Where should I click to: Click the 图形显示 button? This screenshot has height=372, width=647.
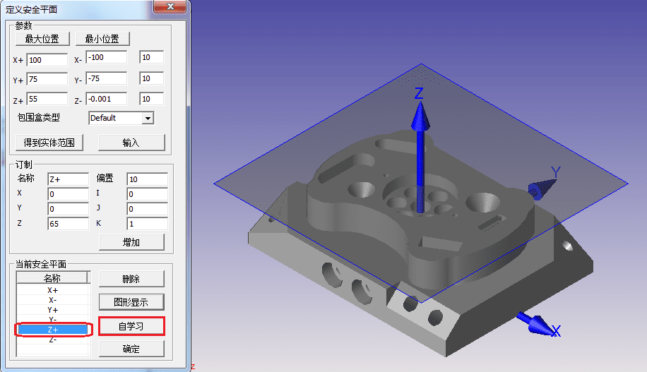click(131, 302)
